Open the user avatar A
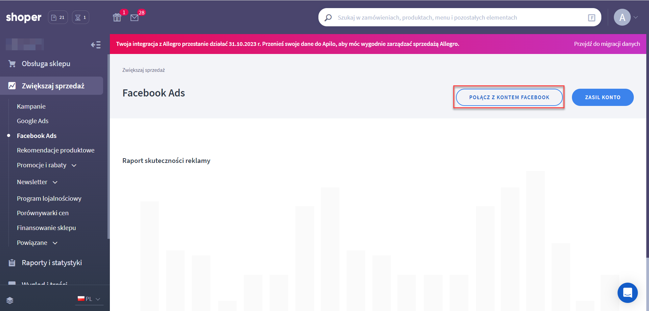Image resolution: width=649 pixels, height=311 pixels. (x=622, y=18)
